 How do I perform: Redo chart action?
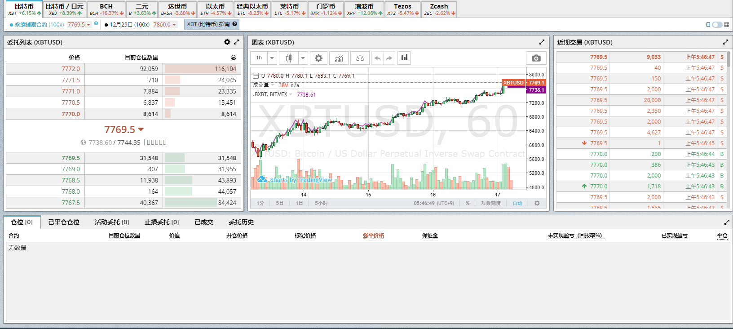[x=389, y=58]
